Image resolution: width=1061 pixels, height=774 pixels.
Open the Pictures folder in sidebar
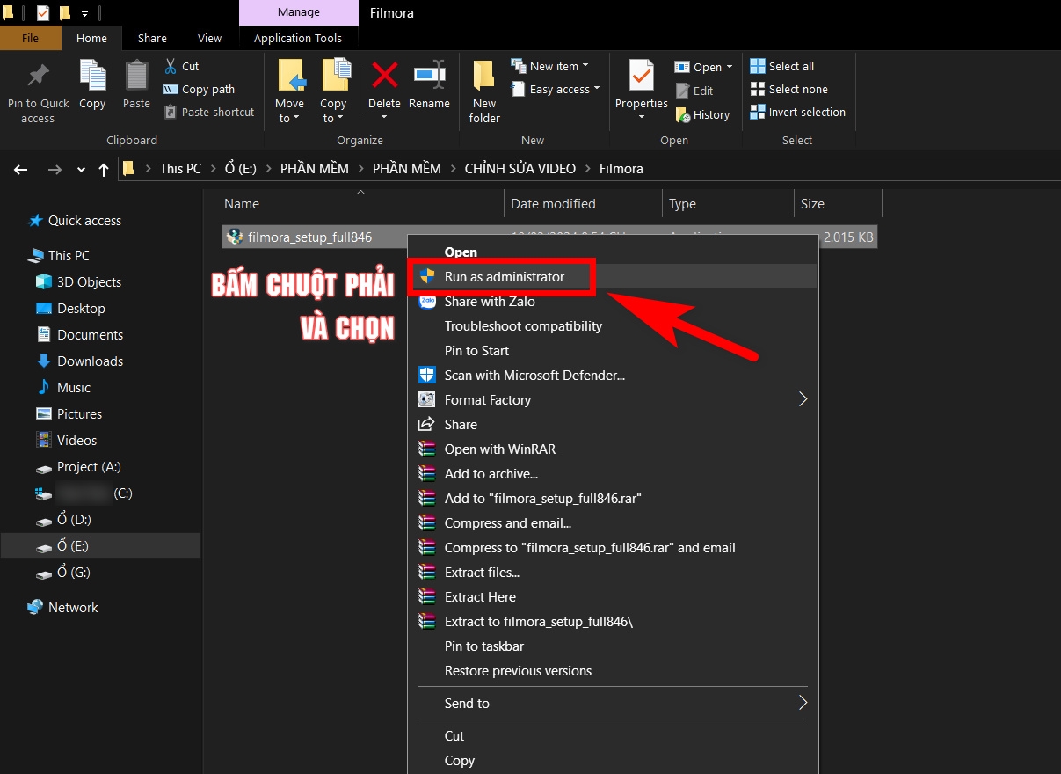79,413
